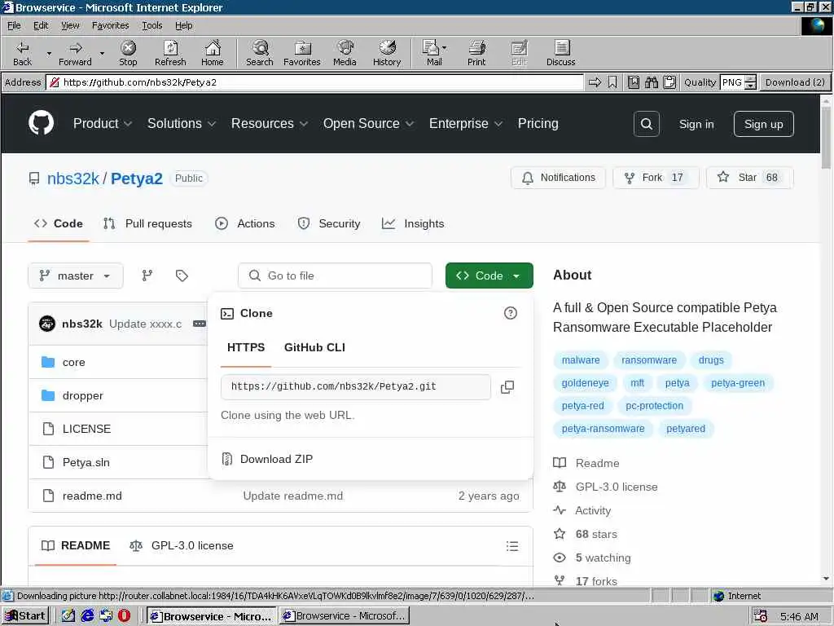Image resolution: width=834 pixels, height=626 pixels.
Task: Click the Go arrow next to address bar
Action: (595, 82)
